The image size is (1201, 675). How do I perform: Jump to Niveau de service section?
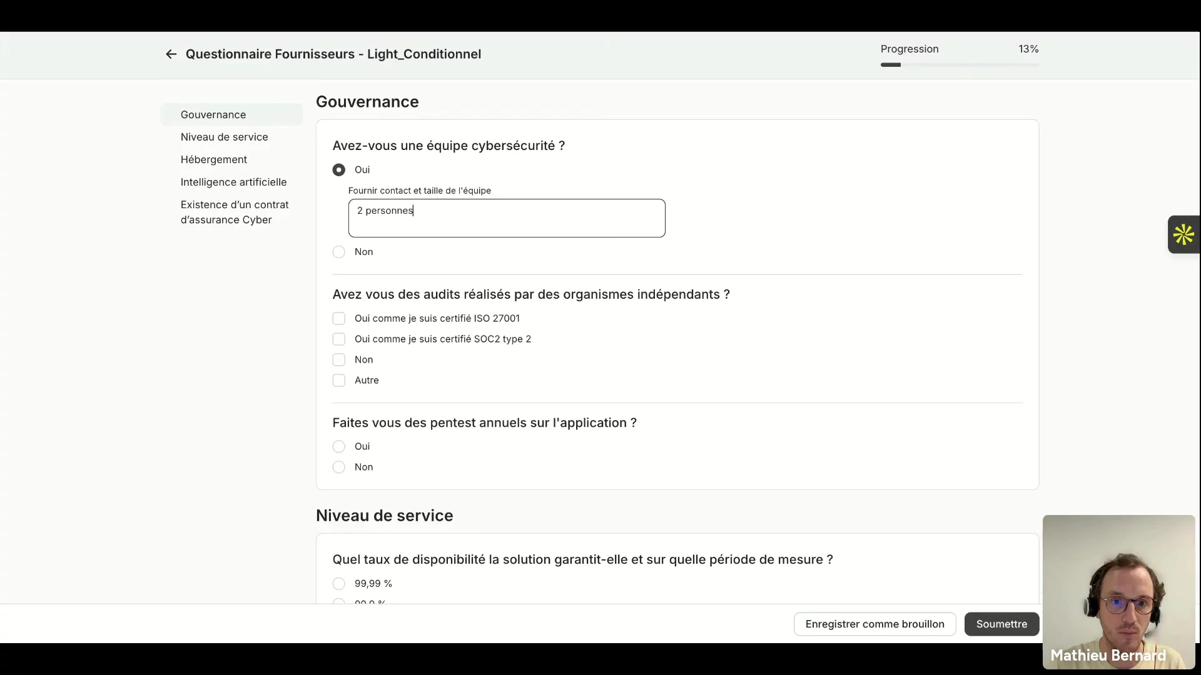click(224, 137)
